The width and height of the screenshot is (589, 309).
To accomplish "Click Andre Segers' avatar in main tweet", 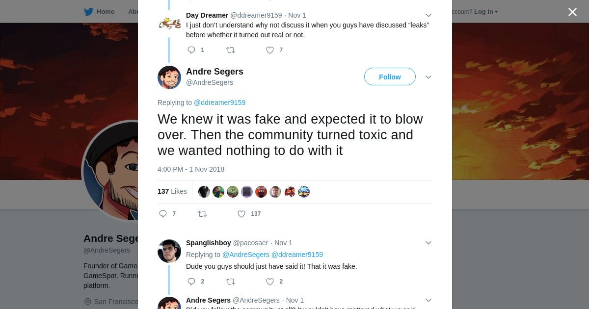I will point(169,77).
